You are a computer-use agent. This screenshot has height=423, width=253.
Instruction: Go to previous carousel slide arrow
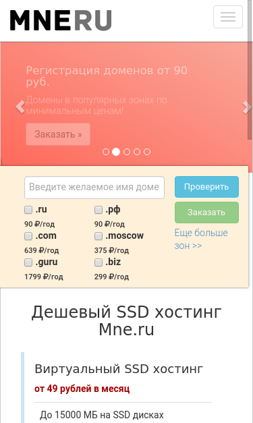pyautogui.click(x=20, y=107)
